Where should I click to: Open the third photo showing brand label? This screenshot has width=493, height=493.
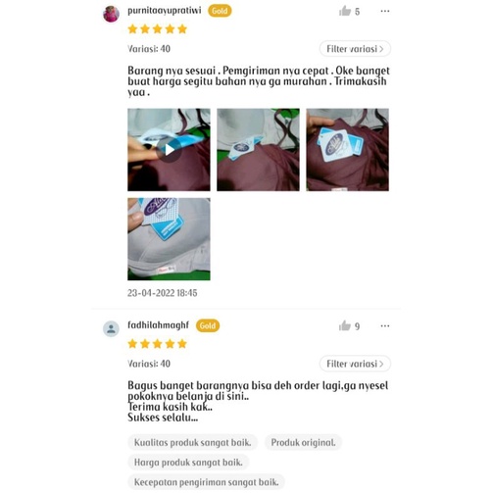coord(348,150)
